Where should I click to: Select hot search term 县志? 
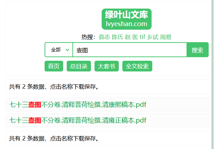pyautogui.click(x=104, y=37)
